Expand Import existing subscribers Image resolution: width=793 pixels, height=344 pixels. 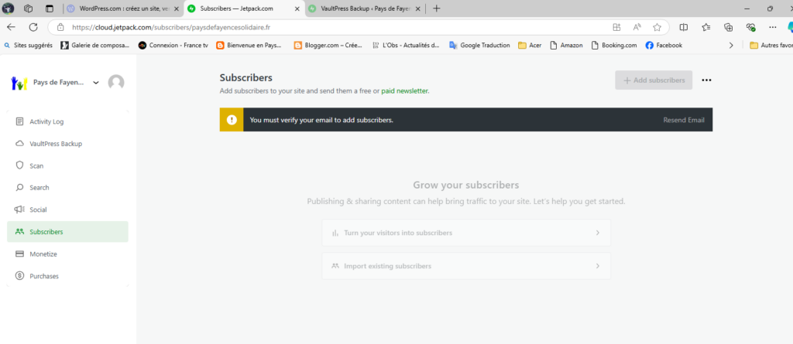[x=465, y=266]
